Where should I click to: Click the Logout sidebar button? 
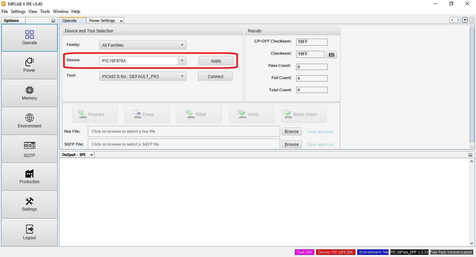point(30,232)
